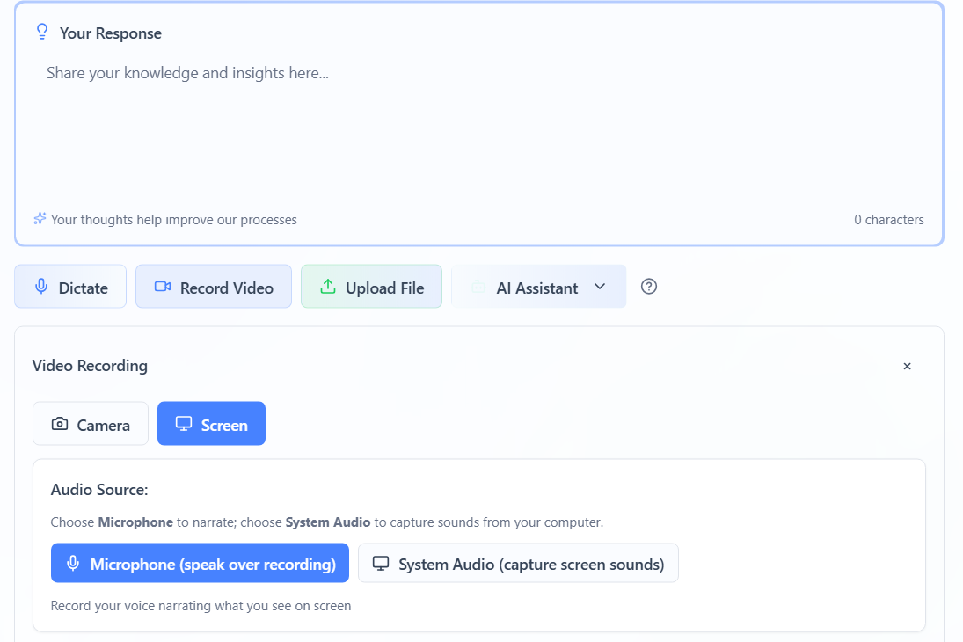
Task: Click the AI Assistant chevron arrow
Action: [600, 286]
